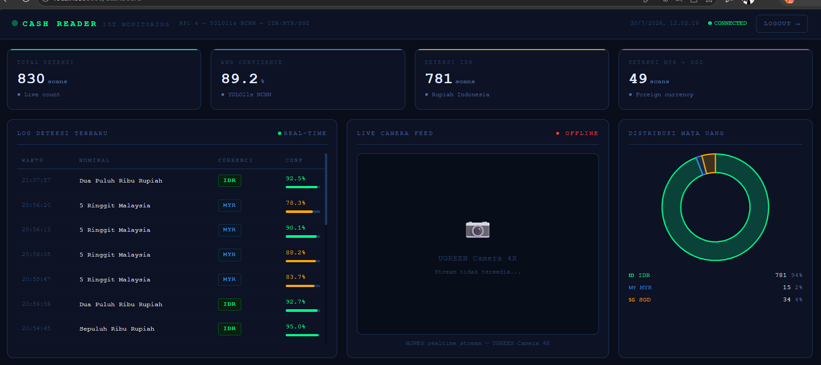This screenshot has height=365, width=821.
Task: Click the camera icon in live feed
Action: tap(478, 230)
